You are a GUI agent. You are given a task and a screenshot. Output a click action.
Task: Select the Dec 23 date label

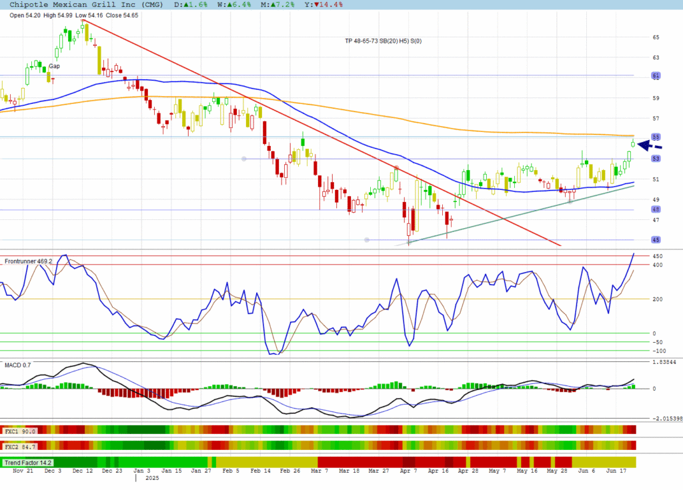point(112,471)
